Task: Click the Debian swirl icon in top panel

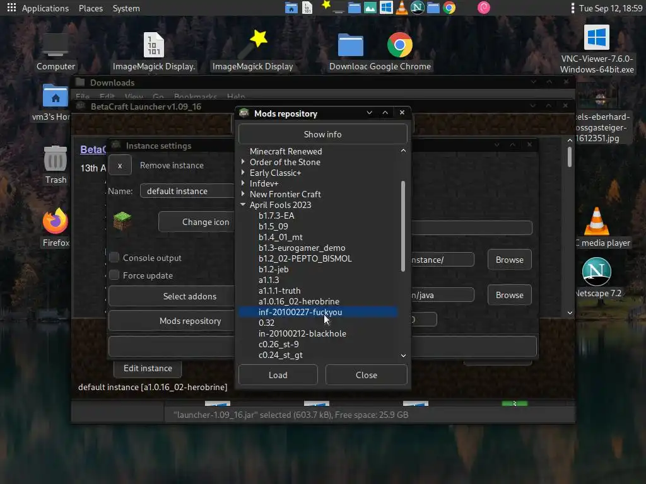Action: click(x=484, y=8)
